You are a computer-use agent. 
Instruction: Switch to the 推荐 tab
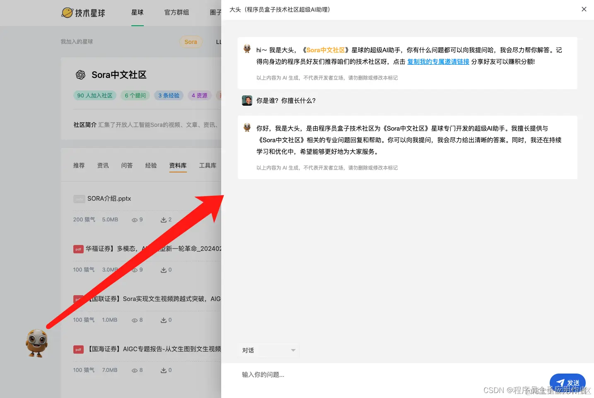point(79,165)
